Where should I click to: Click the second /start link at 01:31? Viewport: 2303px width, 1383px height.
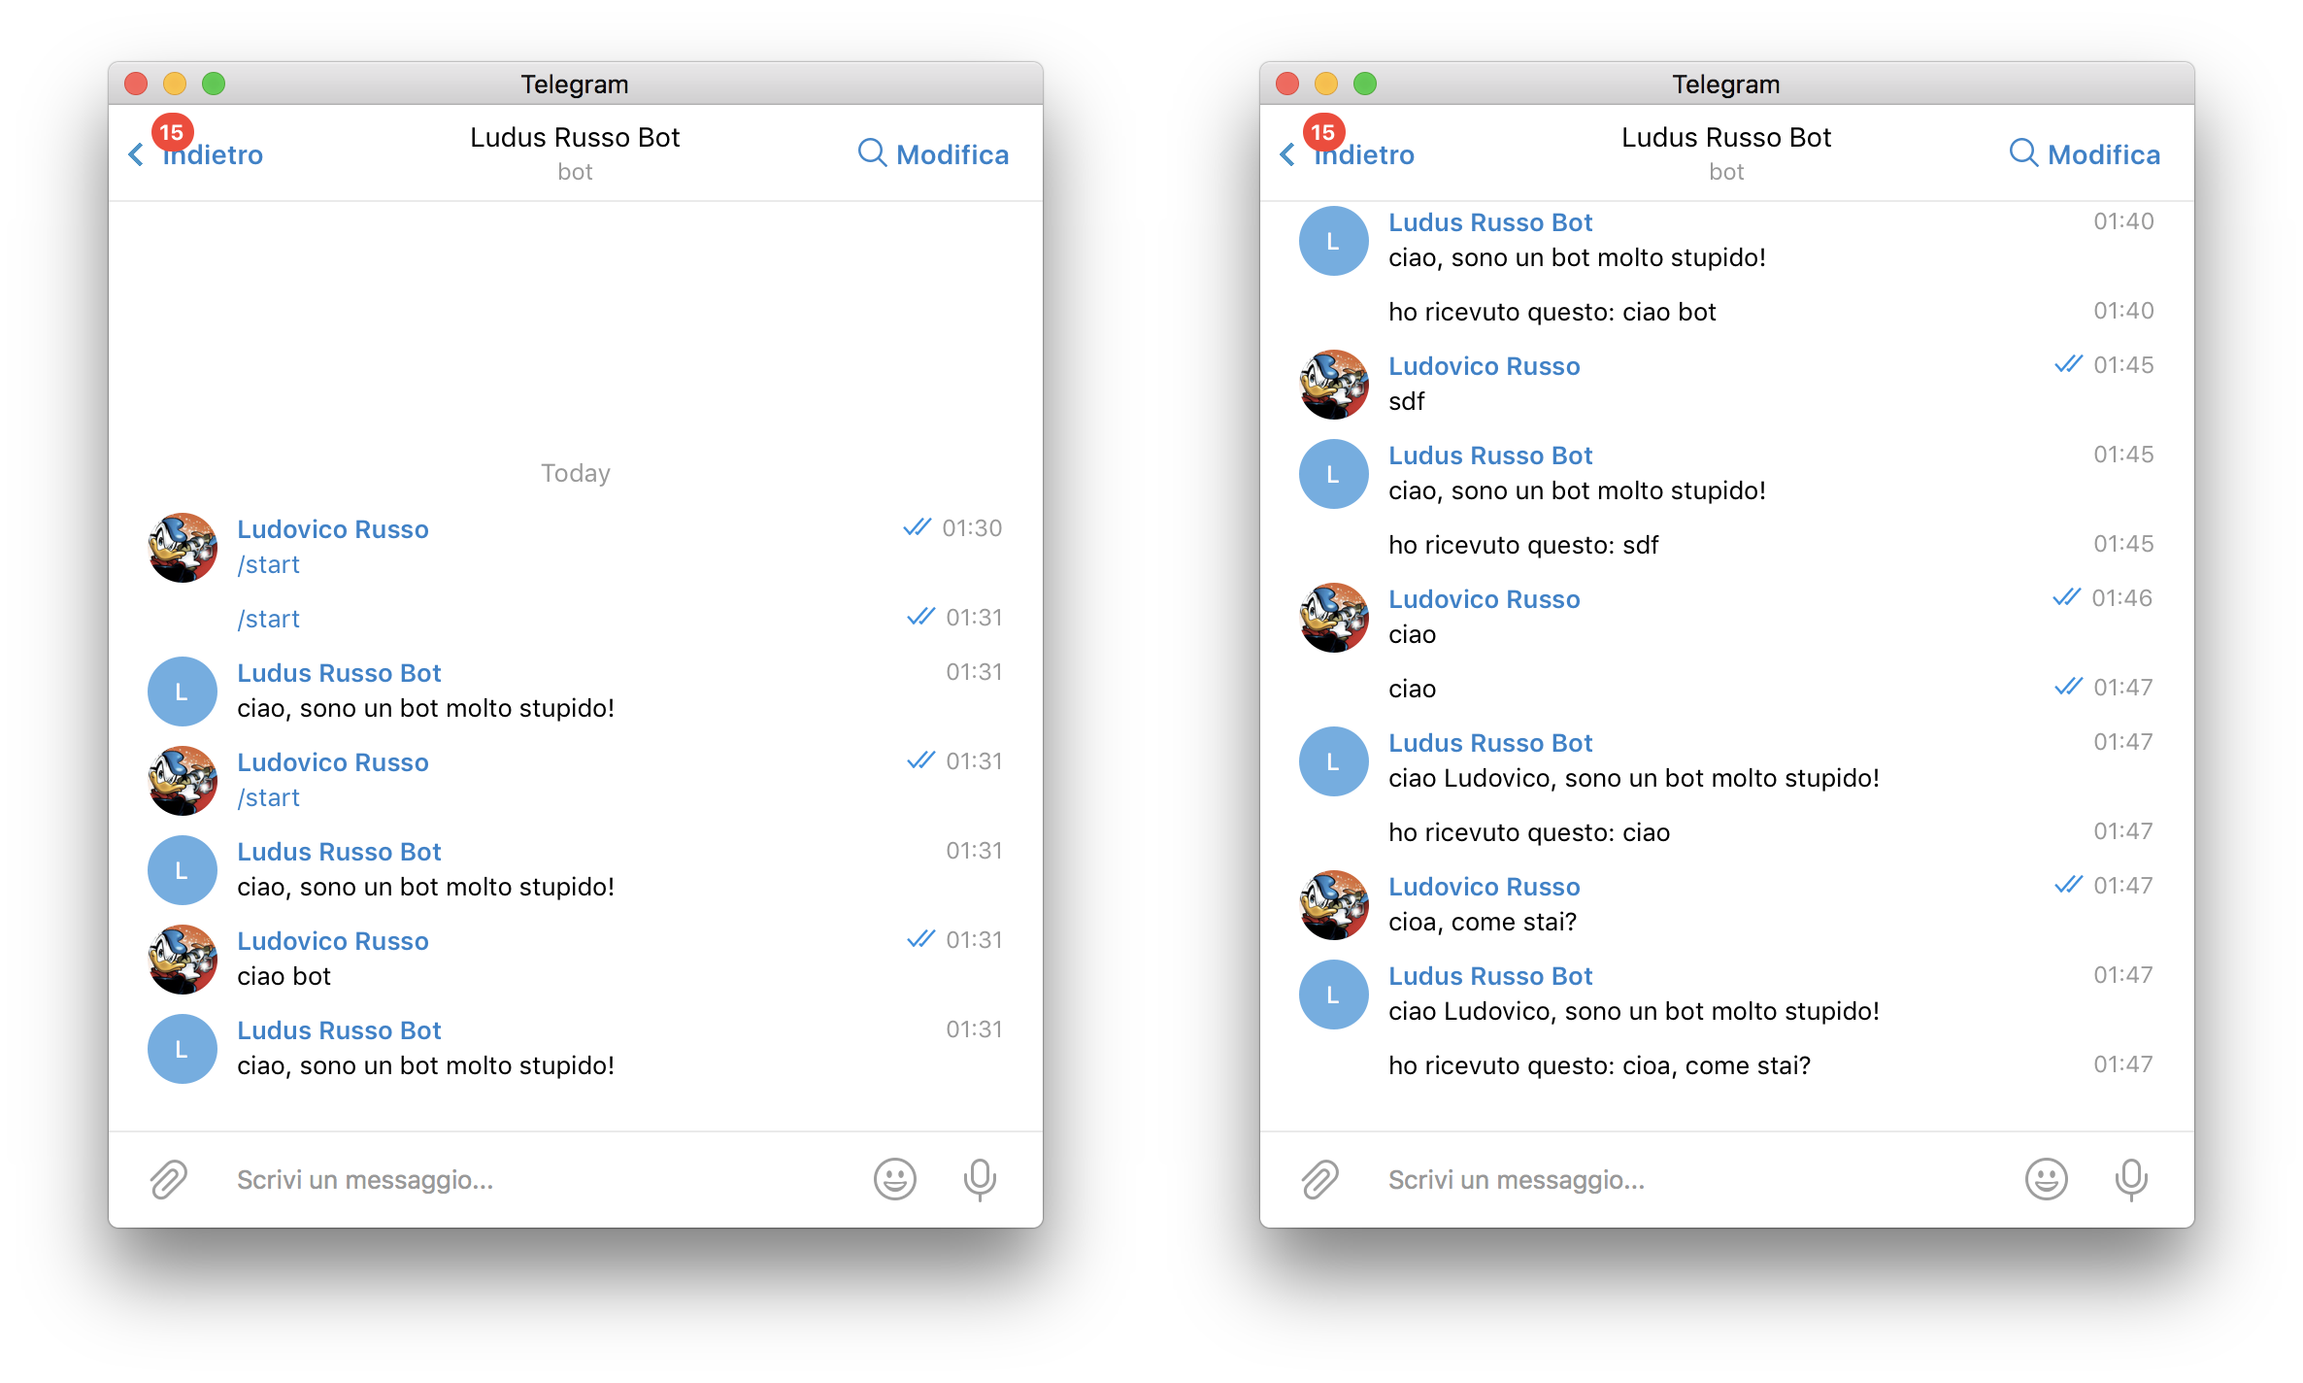(x=269, y=619)
